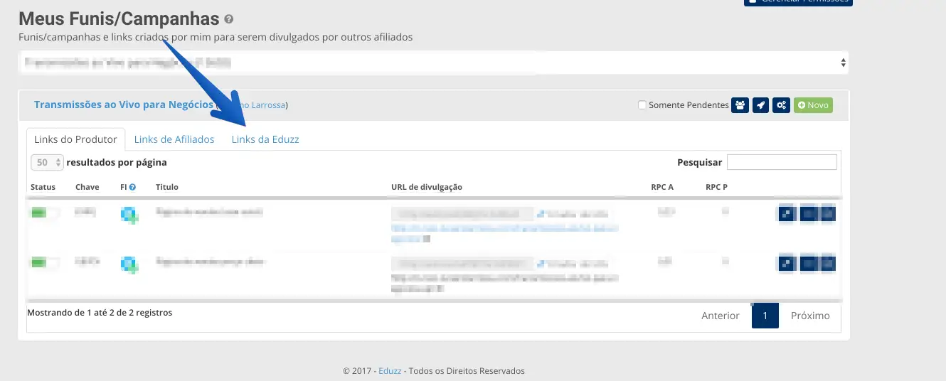Go to the Anterior page
Screen dimensions: 946x381
tap(721, 316)
